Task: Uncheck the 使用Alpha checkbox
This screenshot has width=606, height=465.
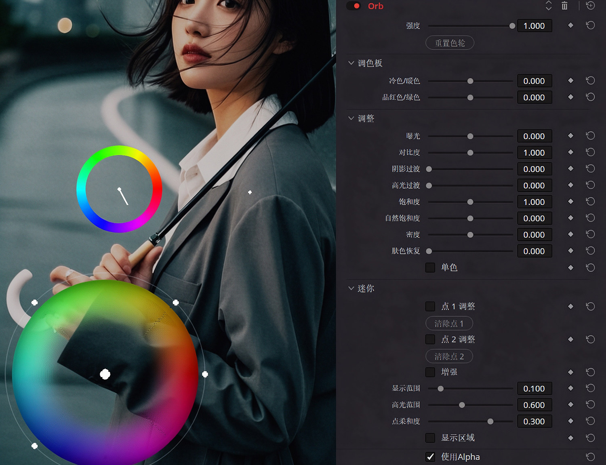Action: pos(430,457)
